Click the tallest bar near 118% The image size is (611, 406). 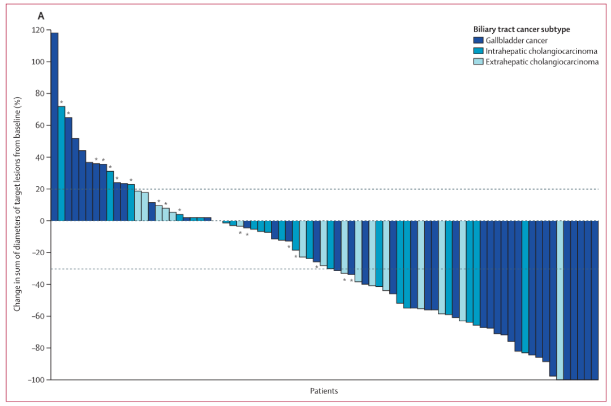point(54,126)
